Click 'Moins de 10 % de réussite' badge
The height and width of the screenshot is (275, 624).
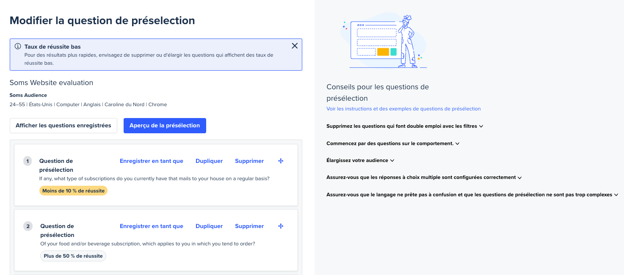point(73,191)
